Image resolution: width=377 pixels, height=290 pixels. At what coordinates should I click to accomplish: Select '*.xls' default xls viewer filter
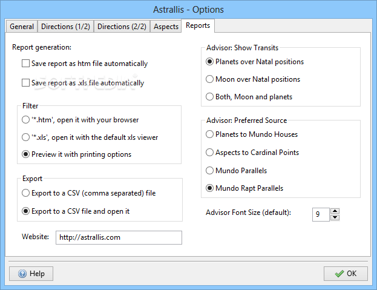tap(90, 137)
